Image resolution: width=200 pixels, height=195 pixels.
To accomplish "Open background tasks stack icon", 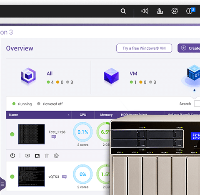I will [x=160, y=11].
